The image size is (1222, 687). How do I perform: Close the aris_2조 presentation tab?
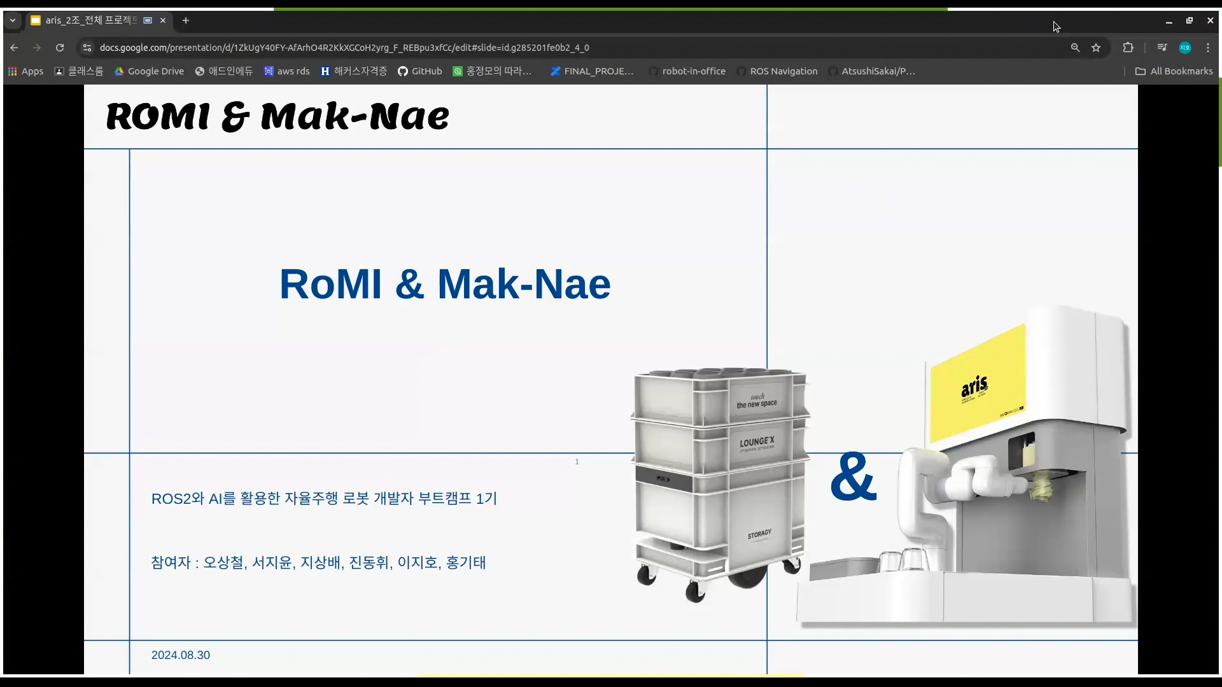point(163,20)
